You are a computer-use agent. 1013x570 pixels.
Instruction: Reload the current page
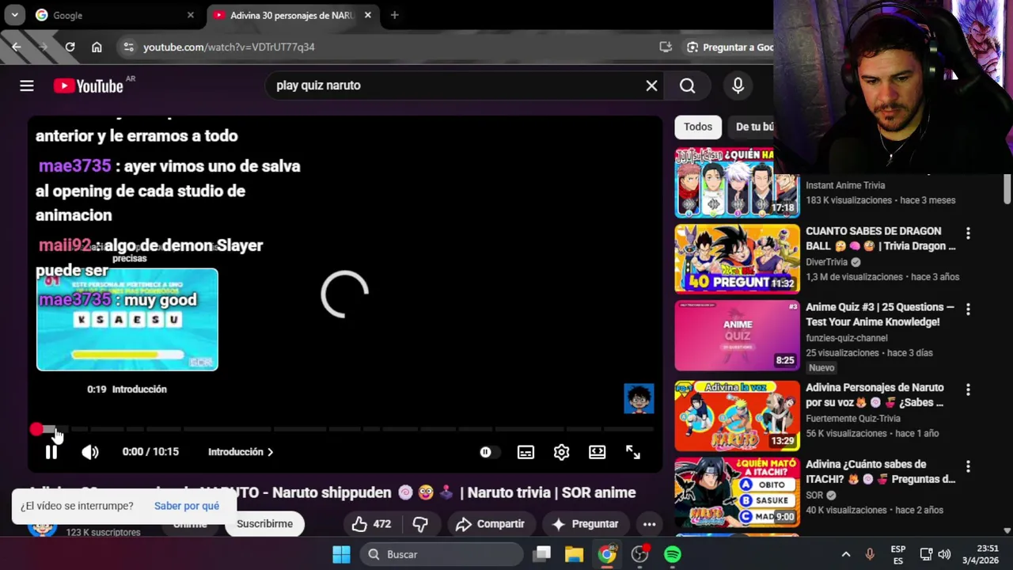point(70,47)
